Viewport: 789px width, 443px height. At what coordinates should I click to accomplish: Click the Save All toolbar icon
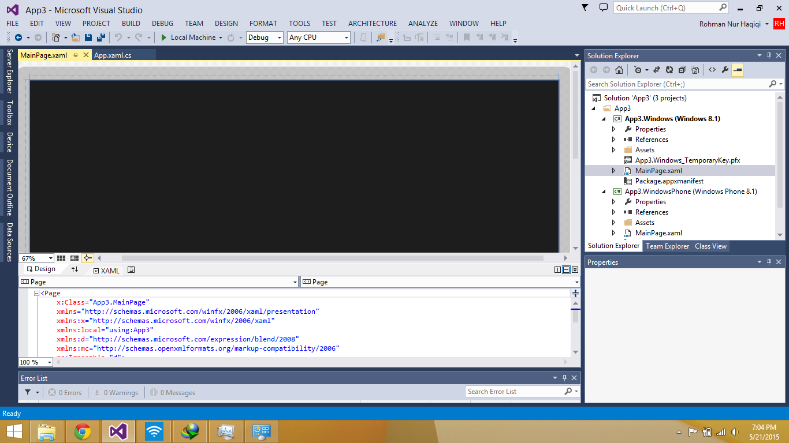101,37
